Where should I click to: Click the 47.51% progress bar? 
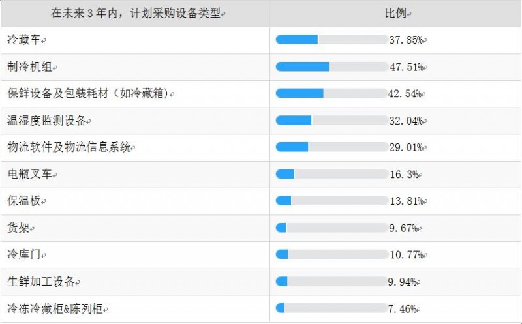pos(331,66)
